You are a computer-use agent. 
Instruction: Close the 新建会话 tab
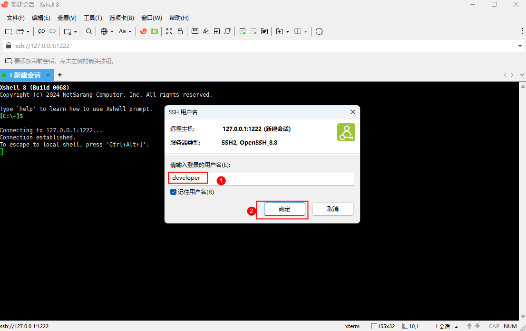(48, 75)
